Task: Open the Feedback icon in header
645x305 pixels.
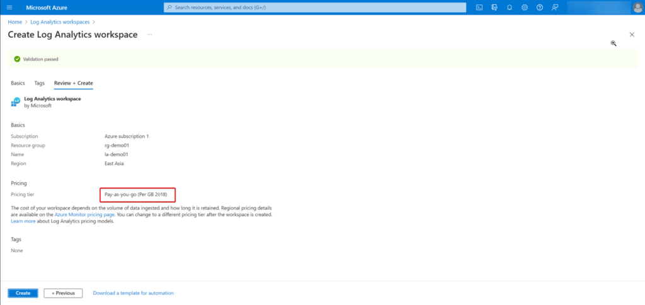Action: pyautogui.click(x=555, y=8)
